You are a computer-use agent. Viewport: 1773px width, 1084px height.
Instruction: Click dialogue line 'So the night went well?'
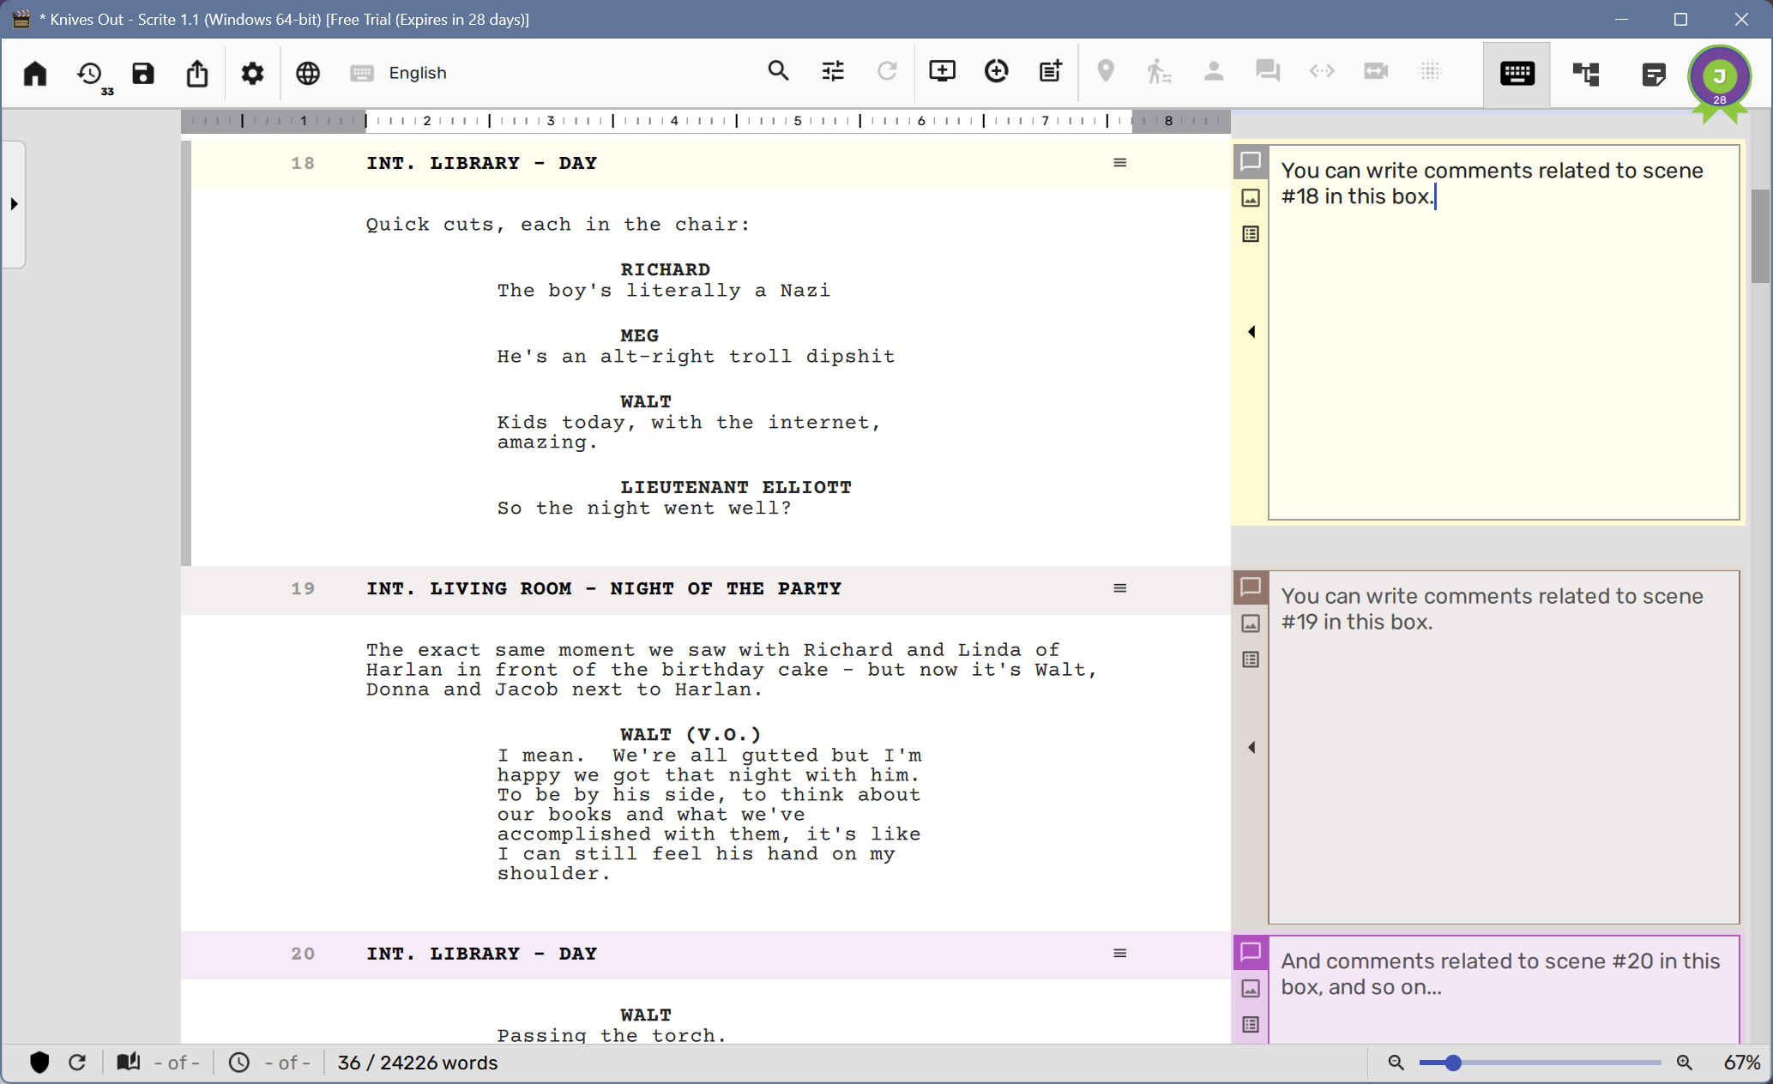tap(644, 508)
